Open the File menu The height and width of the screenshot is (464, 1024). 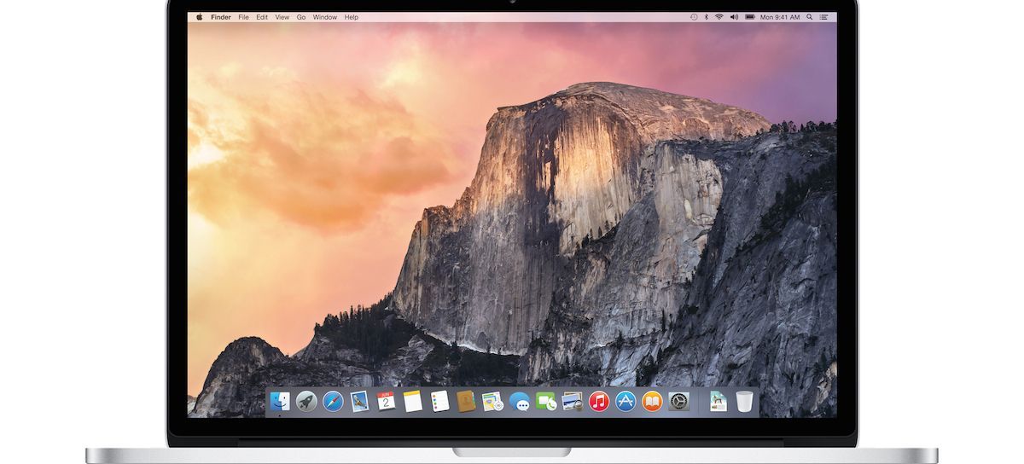[x=244, y=17]
